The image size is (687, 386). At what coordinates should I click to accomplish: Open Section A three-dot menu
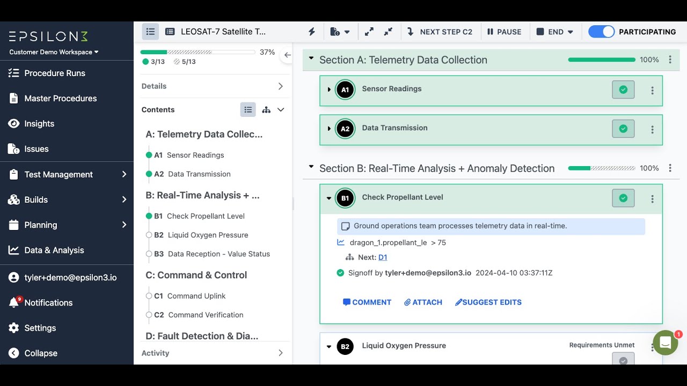670,60
